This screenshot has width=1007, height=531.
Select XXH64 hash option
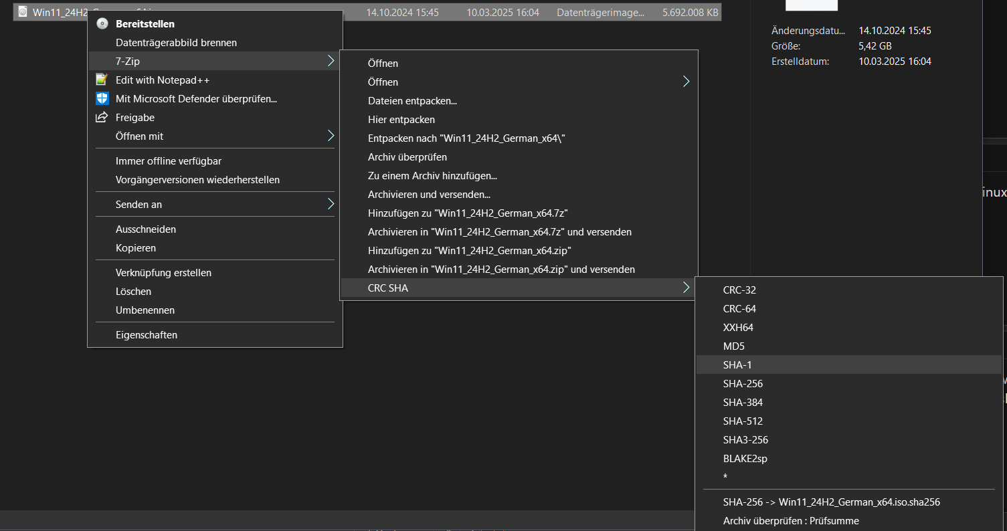849,328
